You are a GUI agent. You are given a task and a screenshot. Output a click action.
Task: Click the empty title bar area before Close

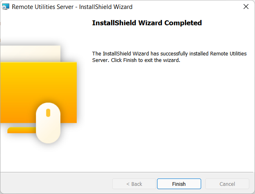[x=184, y=7]
